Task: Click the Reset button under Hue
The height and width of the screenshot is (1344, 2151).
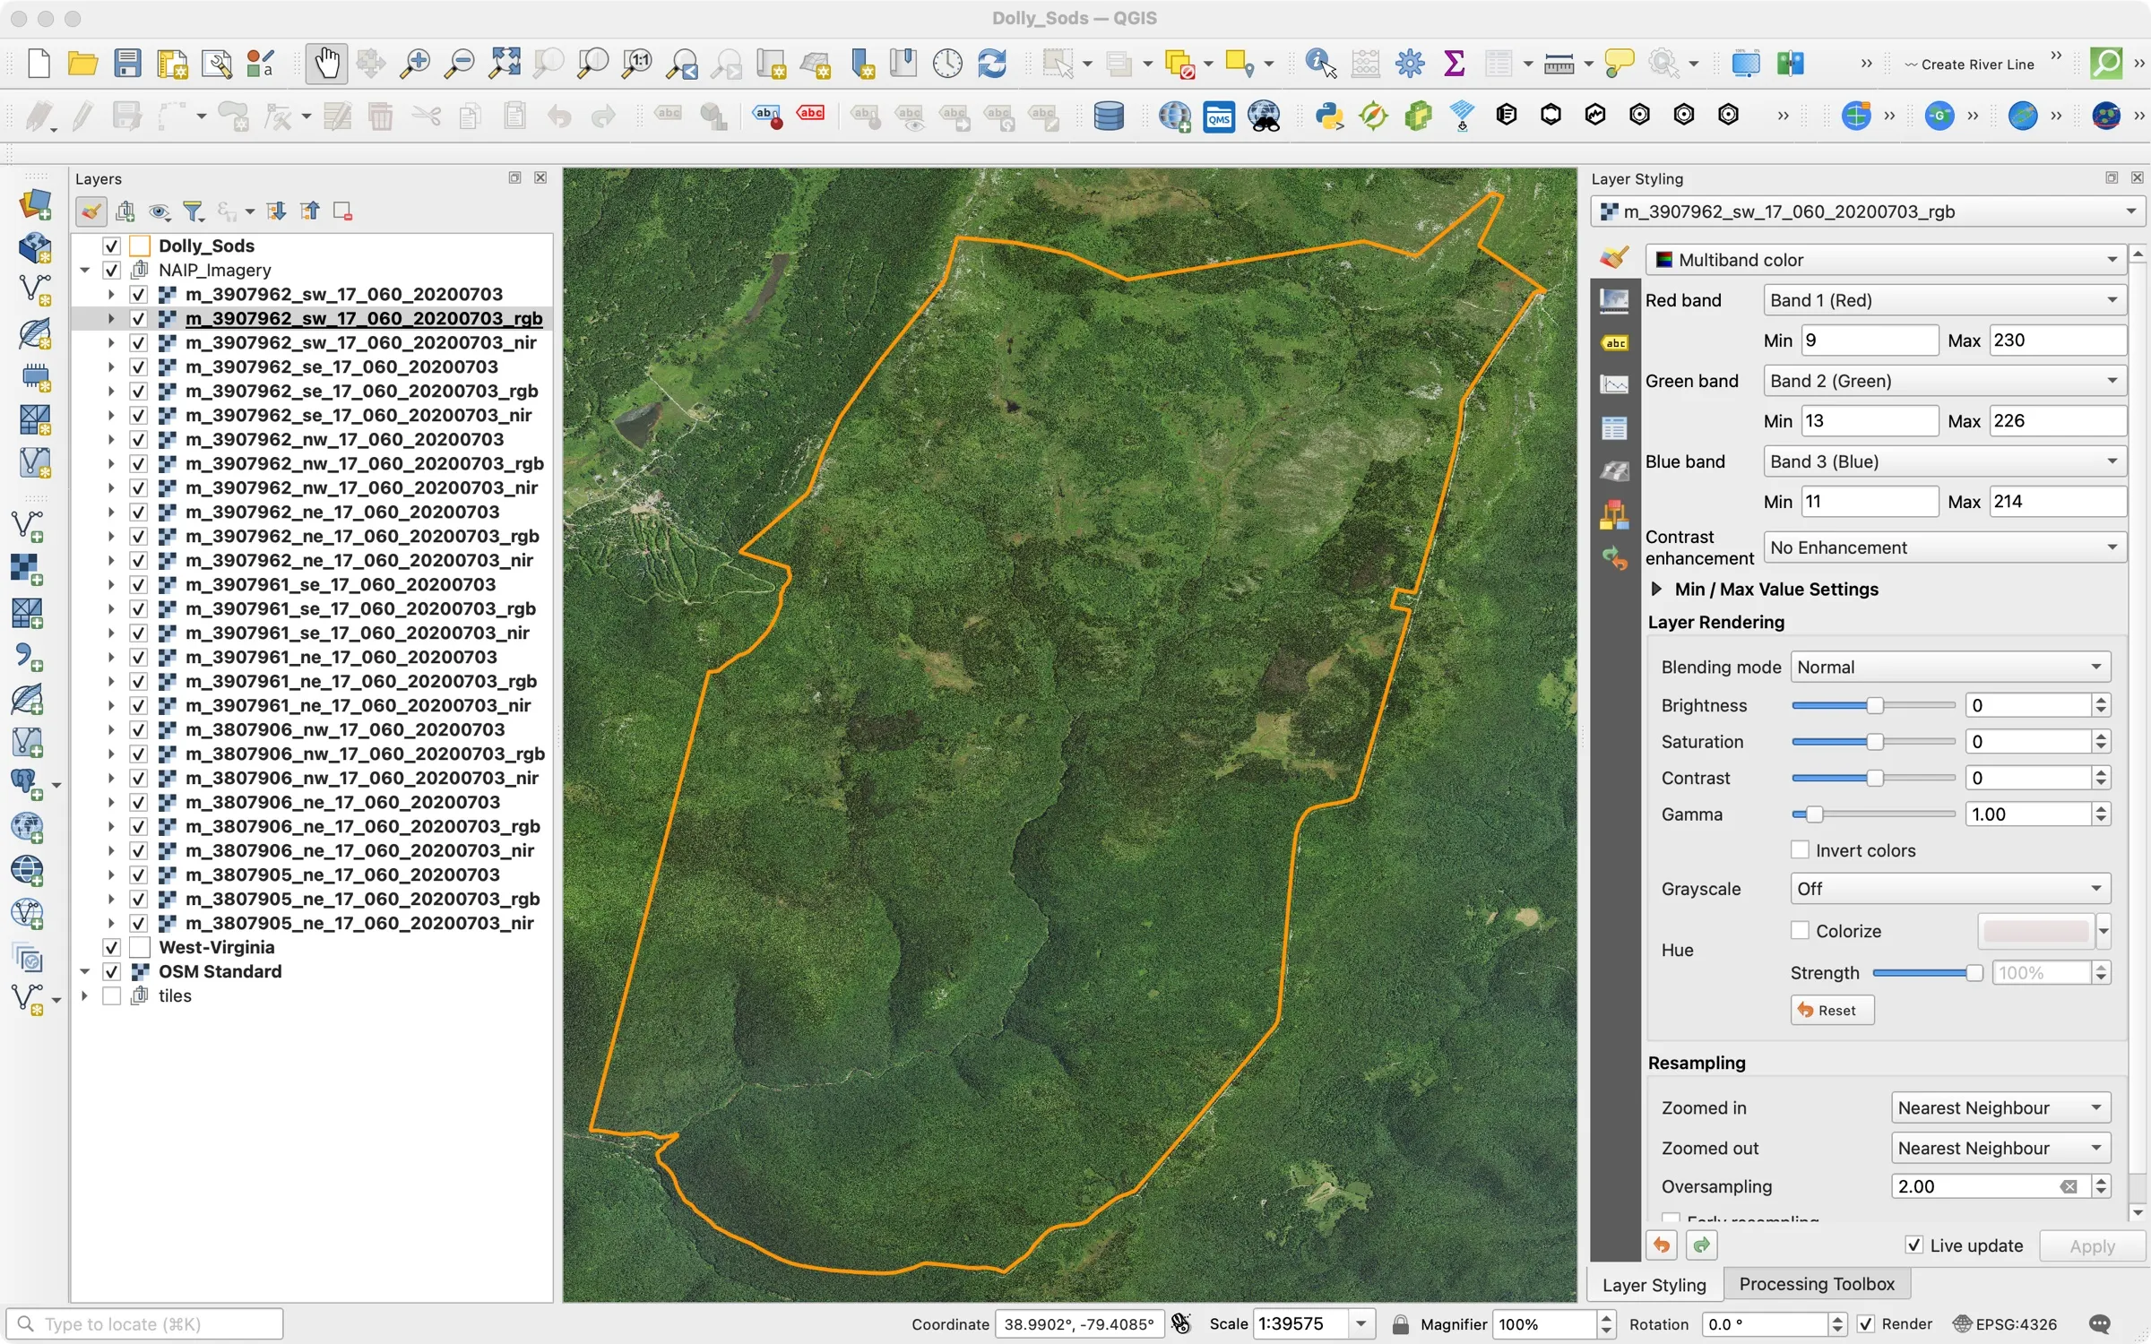Action: click(x=1831, y=1010)
